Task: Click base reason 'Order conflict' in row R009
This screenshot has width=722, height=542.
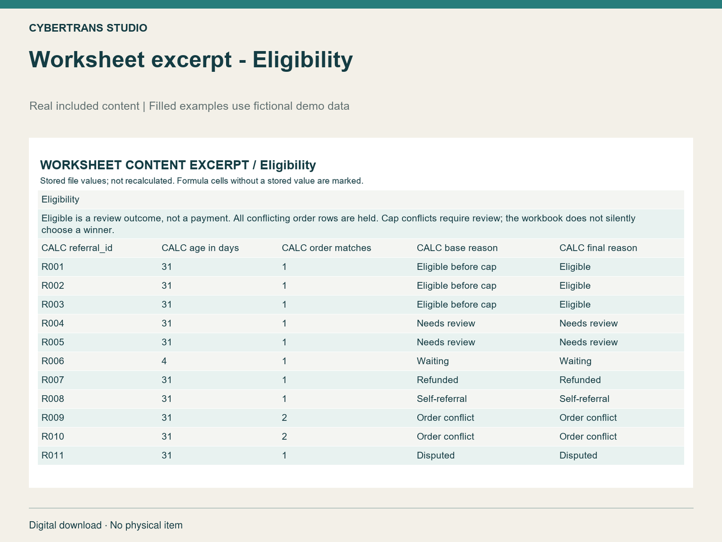Action: click(x=445, y=418)
